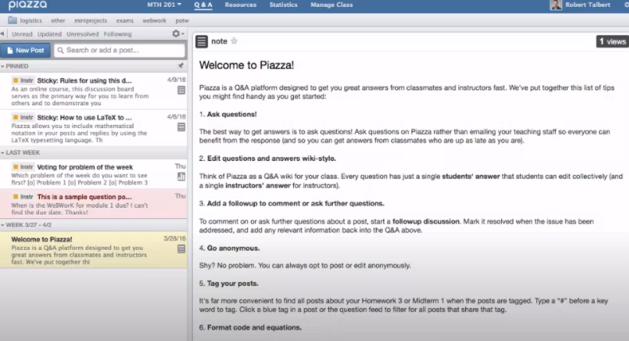
Task: Click the Format code and equations. heading
Action: [x=254, y=327]
